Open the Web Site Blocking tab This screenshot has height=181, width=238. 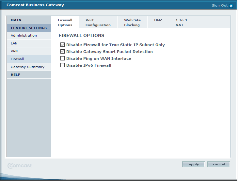click(132, 23)
